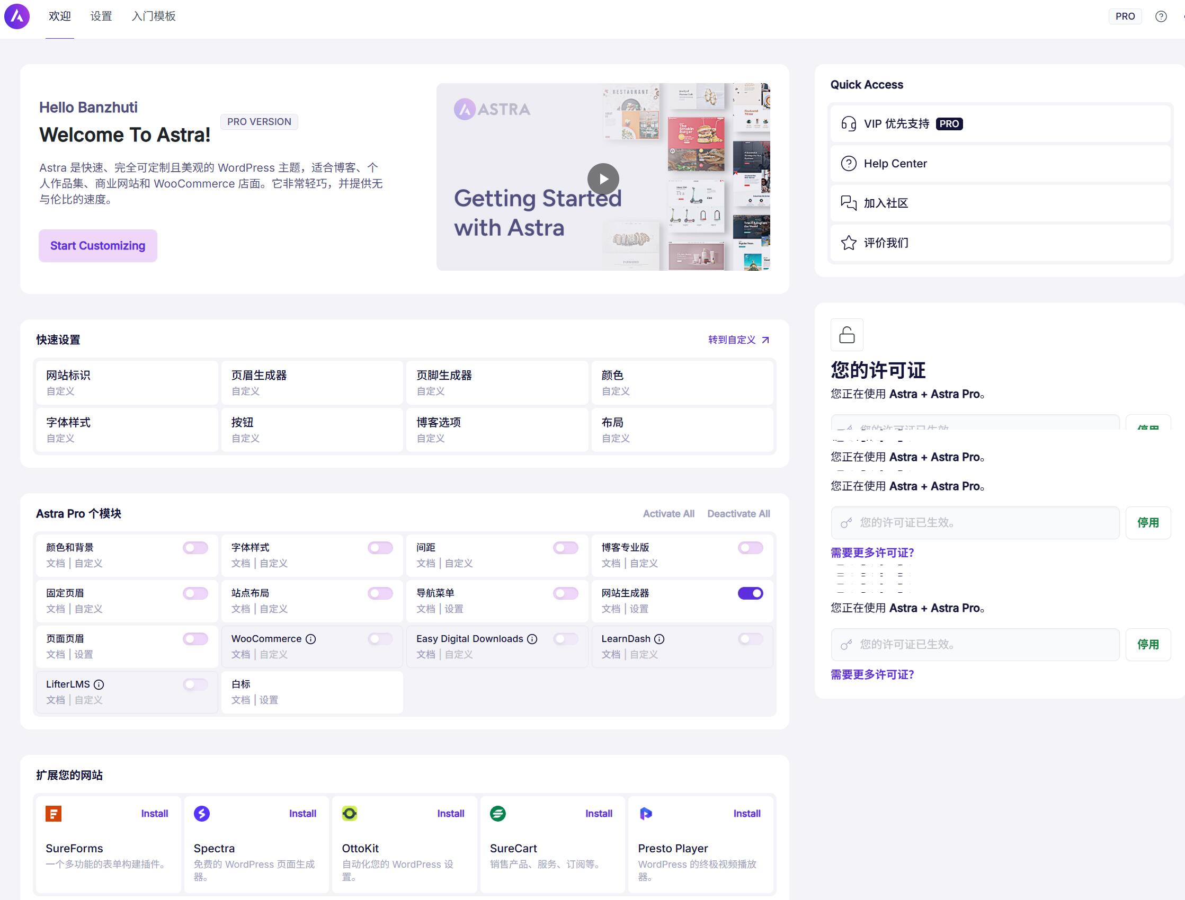Open the Help Center quick access item

tap(1000, 163)
